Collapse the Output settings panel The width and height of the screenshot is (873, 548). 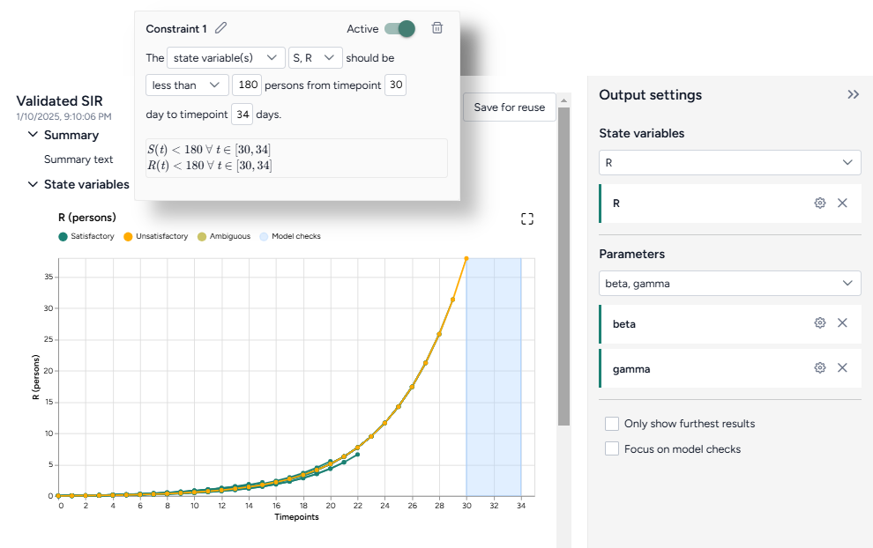[853, 95]
